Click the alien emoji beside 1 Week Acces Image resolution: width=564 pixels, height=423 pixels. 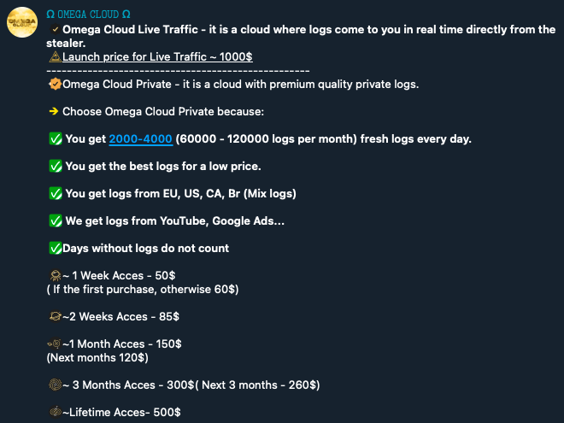pyautogui.click(x=56, y=275)
